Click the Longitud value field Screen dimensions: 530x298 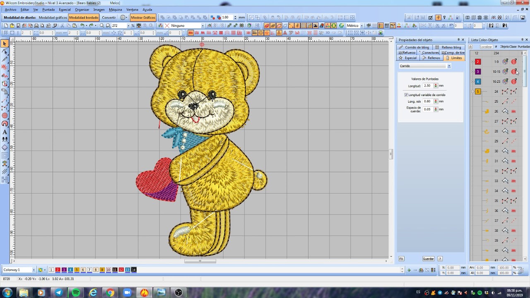click(x=428, y=86)
